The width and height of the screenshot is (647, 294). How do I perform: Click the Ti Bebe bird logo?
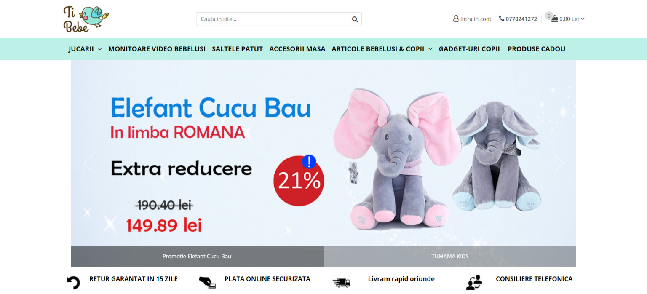(x=86, y=19)
